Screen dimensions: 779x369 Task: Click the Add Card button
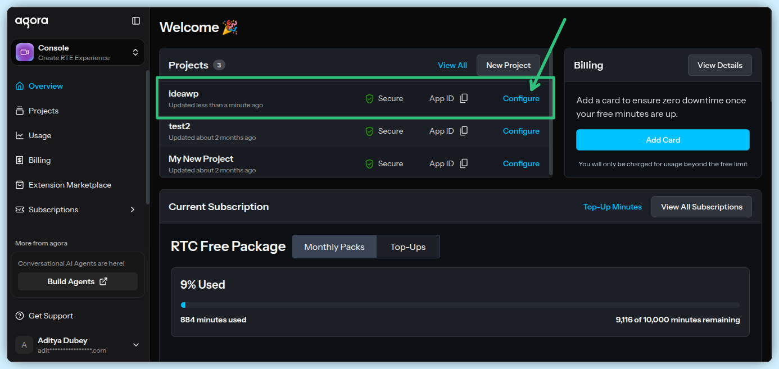point(663,140)
